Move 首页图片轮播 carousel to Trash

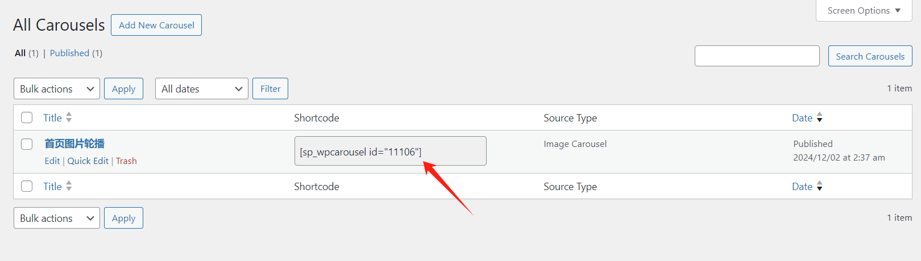[x=126, y=161]
